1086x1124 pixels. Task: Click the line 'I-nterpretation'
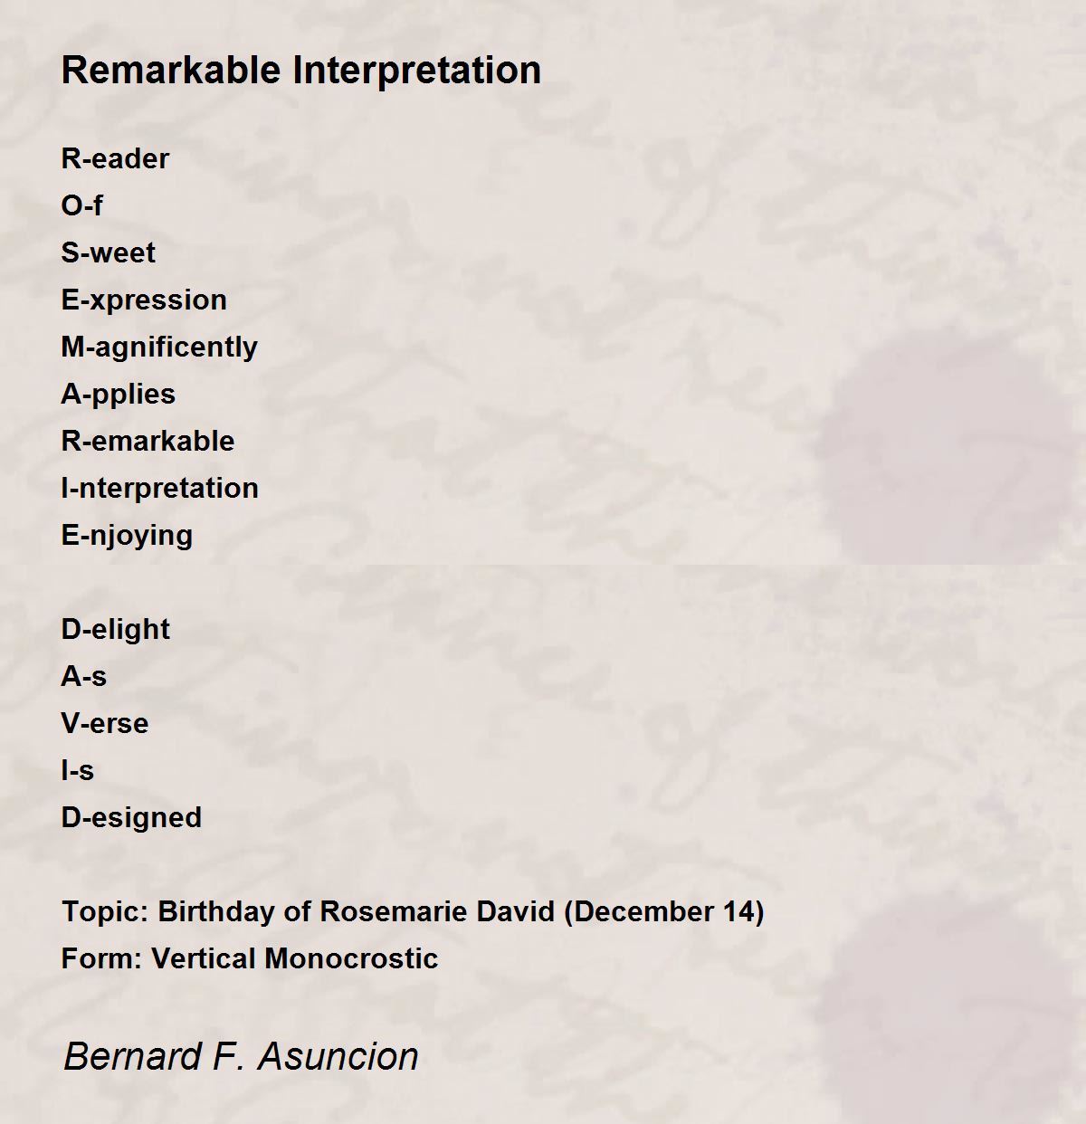159,488
